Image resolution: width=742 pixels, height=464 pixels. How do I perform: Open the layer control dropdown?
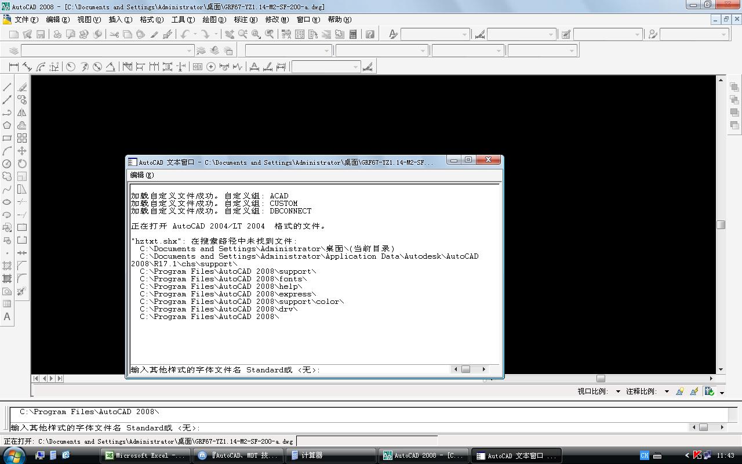click(x=107, y=50)
